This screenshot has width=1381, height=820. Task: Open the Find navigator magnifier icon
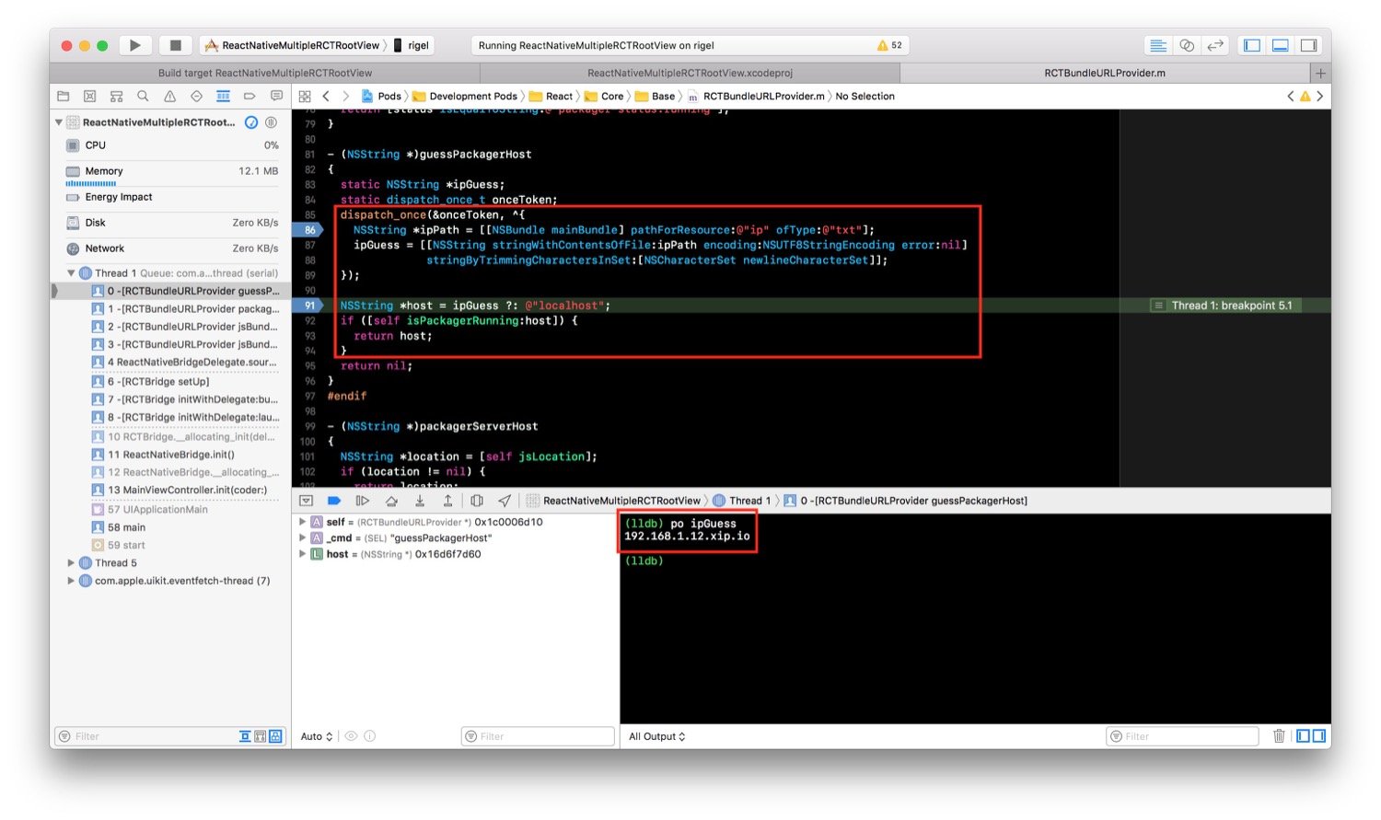click(143, 96)
